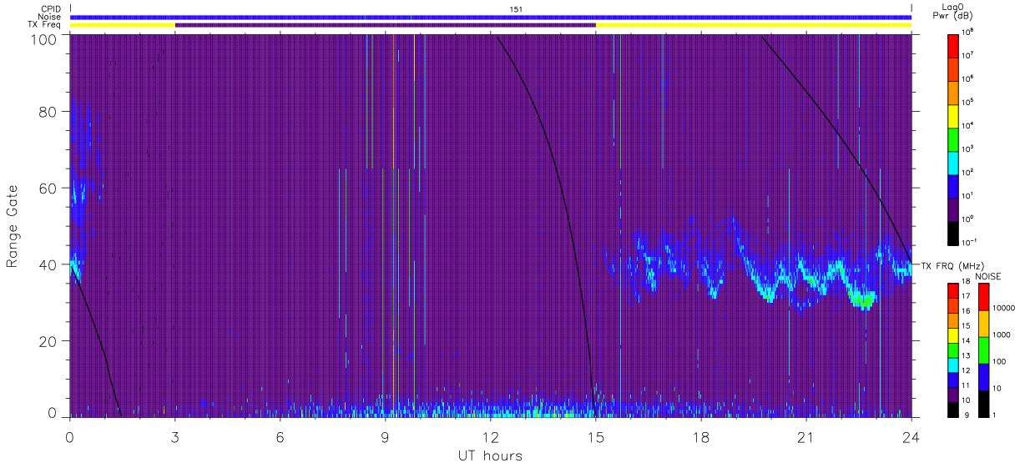Click the y-axis tick label '40'
Image resolution: width=1025 pixels, height=473 pixels.
48,265
